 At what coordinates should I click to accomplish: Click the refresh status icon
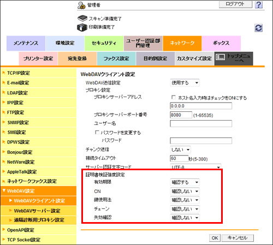(x=258, y=28)
